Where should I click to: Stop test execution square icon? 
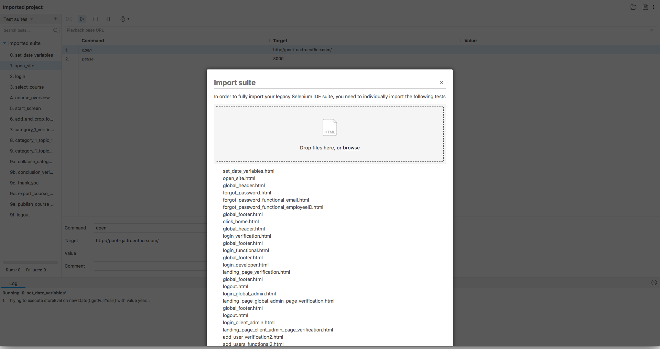(x=95, y=19)
